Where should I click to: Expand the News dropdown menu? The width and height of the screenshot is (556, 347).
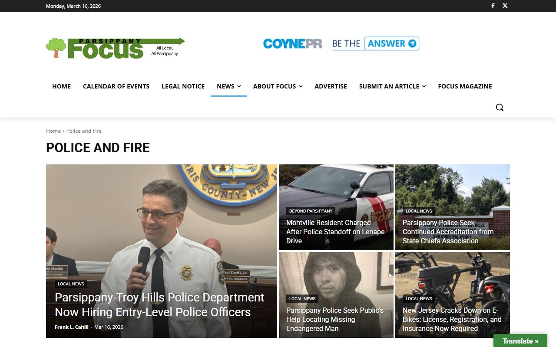tap(228, 86)
